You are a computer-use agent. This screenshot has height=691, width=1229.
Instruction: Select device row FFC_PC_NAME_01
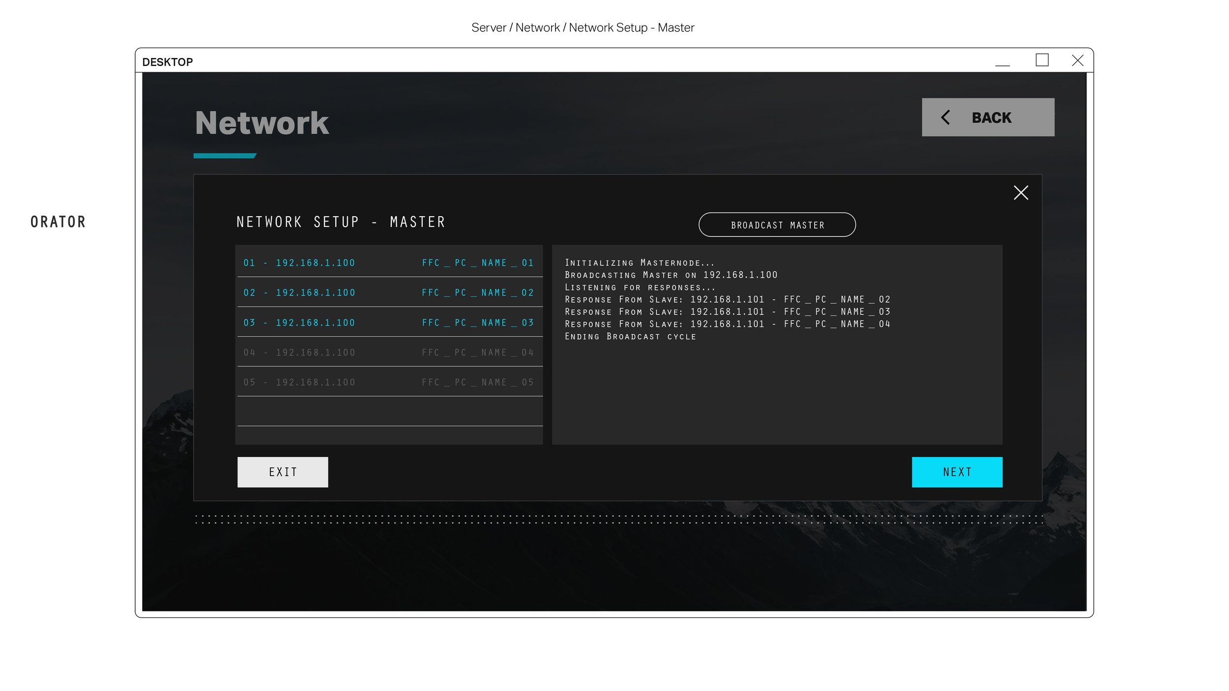pyautogui.click(x=390, y=263)
